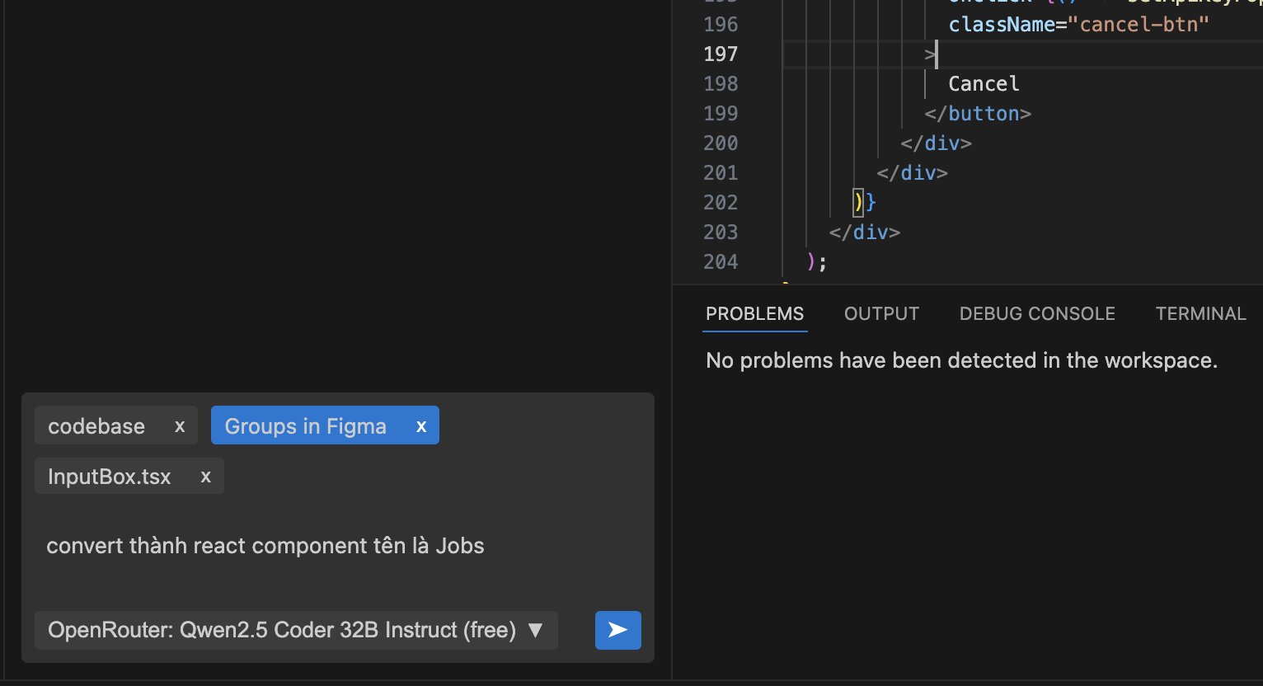
Task: Switch to the PROBLEMS tab
Action: pos(754,314)
